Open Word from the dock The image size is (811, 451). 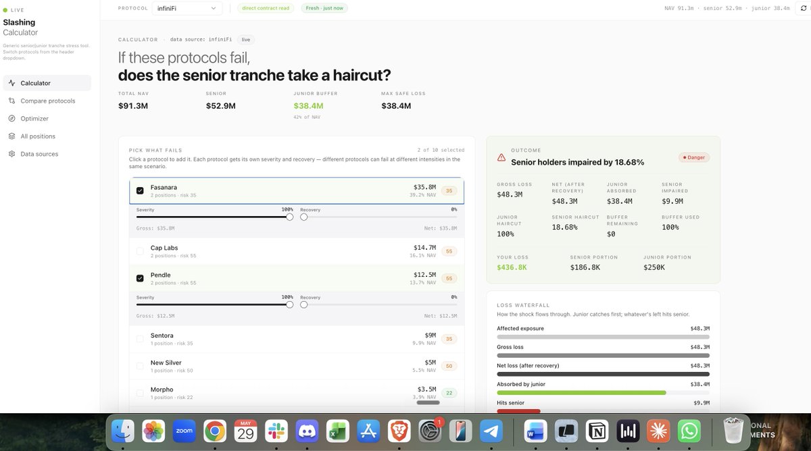click(535, 431)
